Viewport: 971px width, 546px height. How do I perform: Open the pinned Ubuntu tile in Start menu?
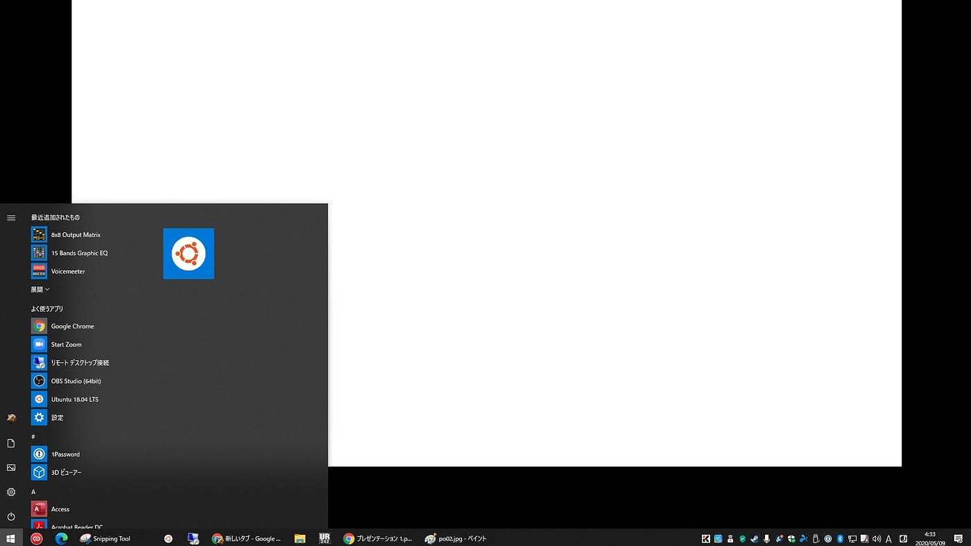point(189,254)
